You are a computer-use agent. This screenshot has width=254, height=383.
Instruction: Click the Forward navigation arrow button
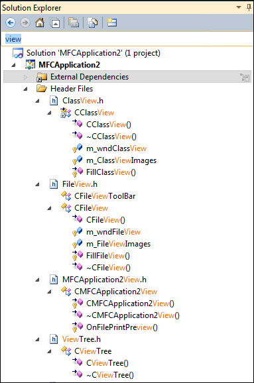[25, 23]
